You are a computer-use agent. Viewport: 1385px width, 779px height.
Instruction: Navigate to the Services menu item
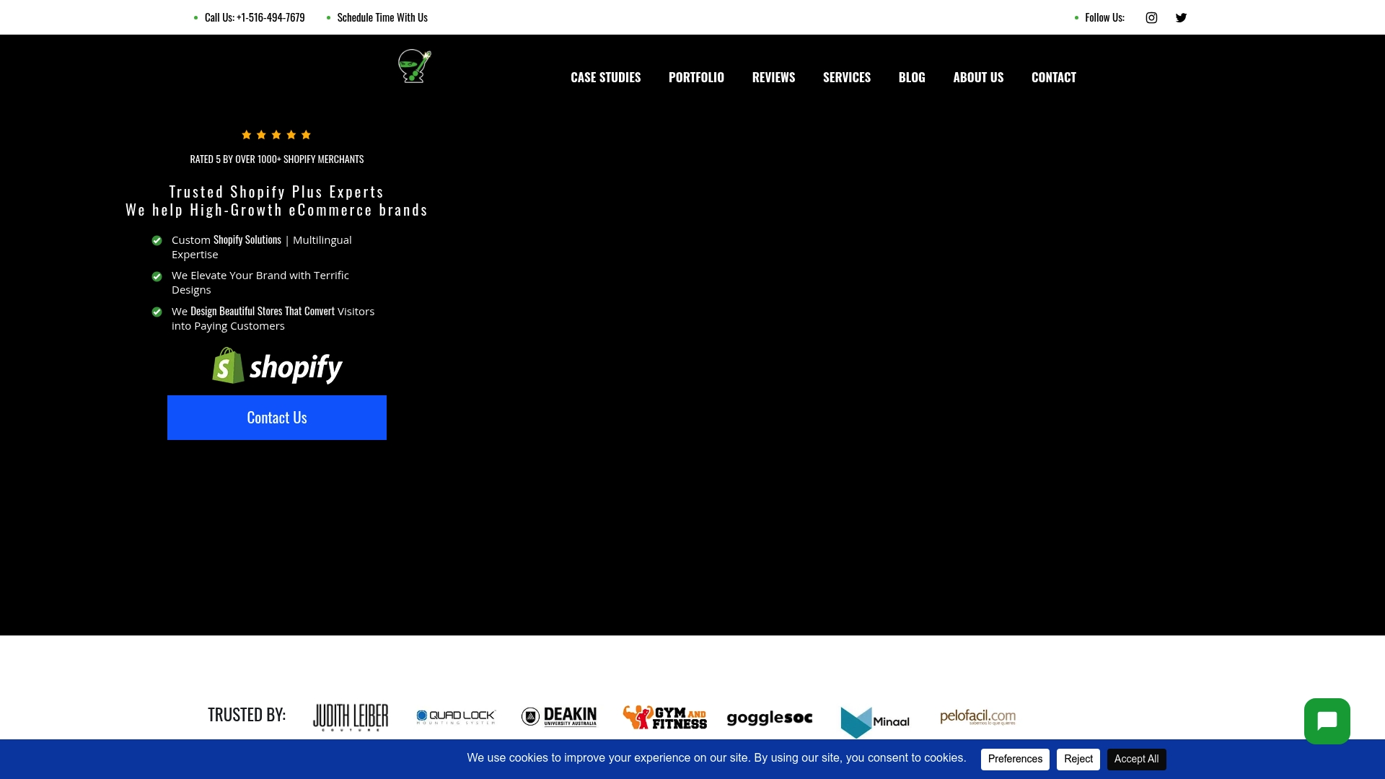click(x=847, y=76)
